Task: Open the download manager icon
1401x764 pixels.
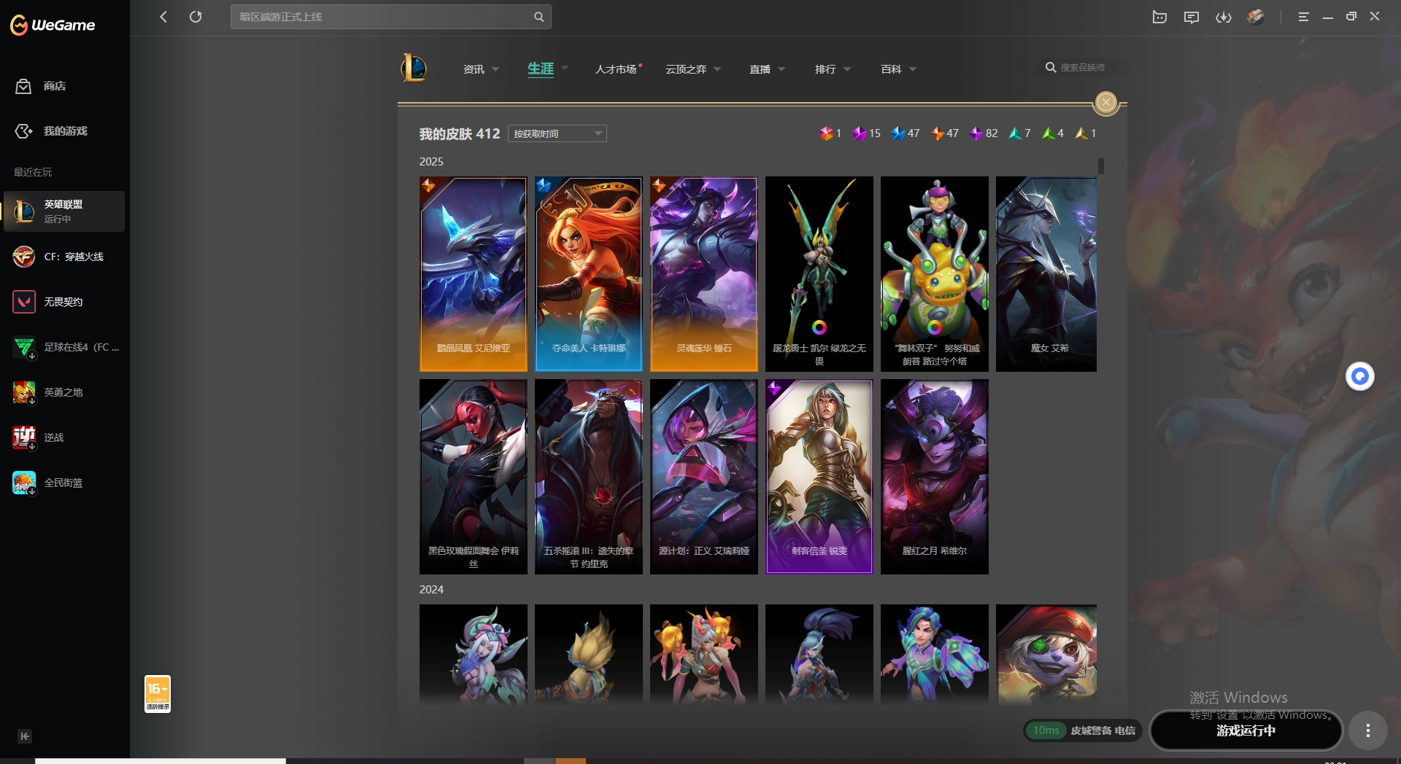Action: tap(1224, 17)
